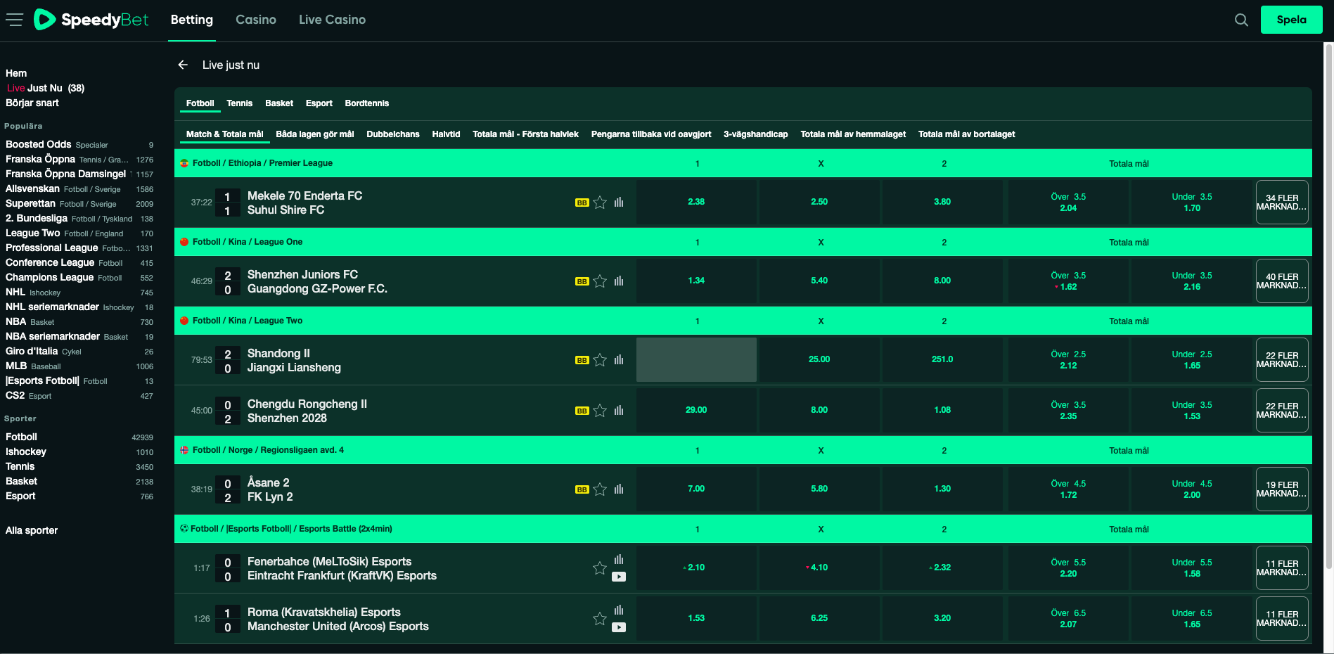Viewport: 1334px width, 654px height.
Task: Open the search magnifier icon
Action: point(1242,20)
